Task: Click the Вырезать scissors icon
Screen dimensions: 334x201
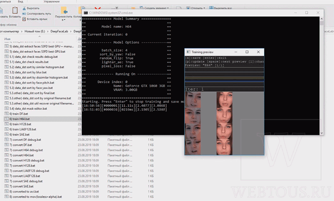Action: click(x=24, y=8)
